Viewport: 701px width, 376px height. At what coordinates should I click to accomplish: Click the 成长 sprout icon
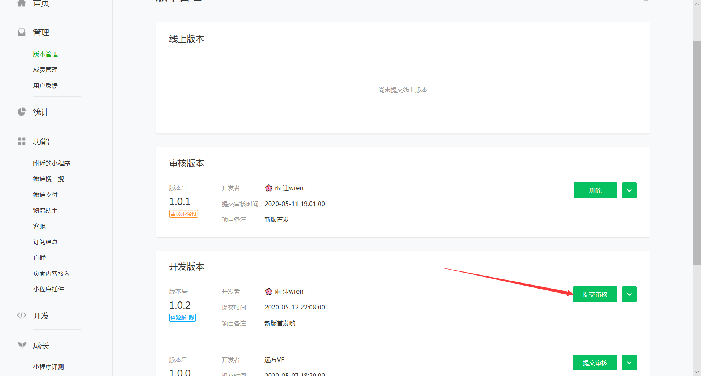coord(22,345)
